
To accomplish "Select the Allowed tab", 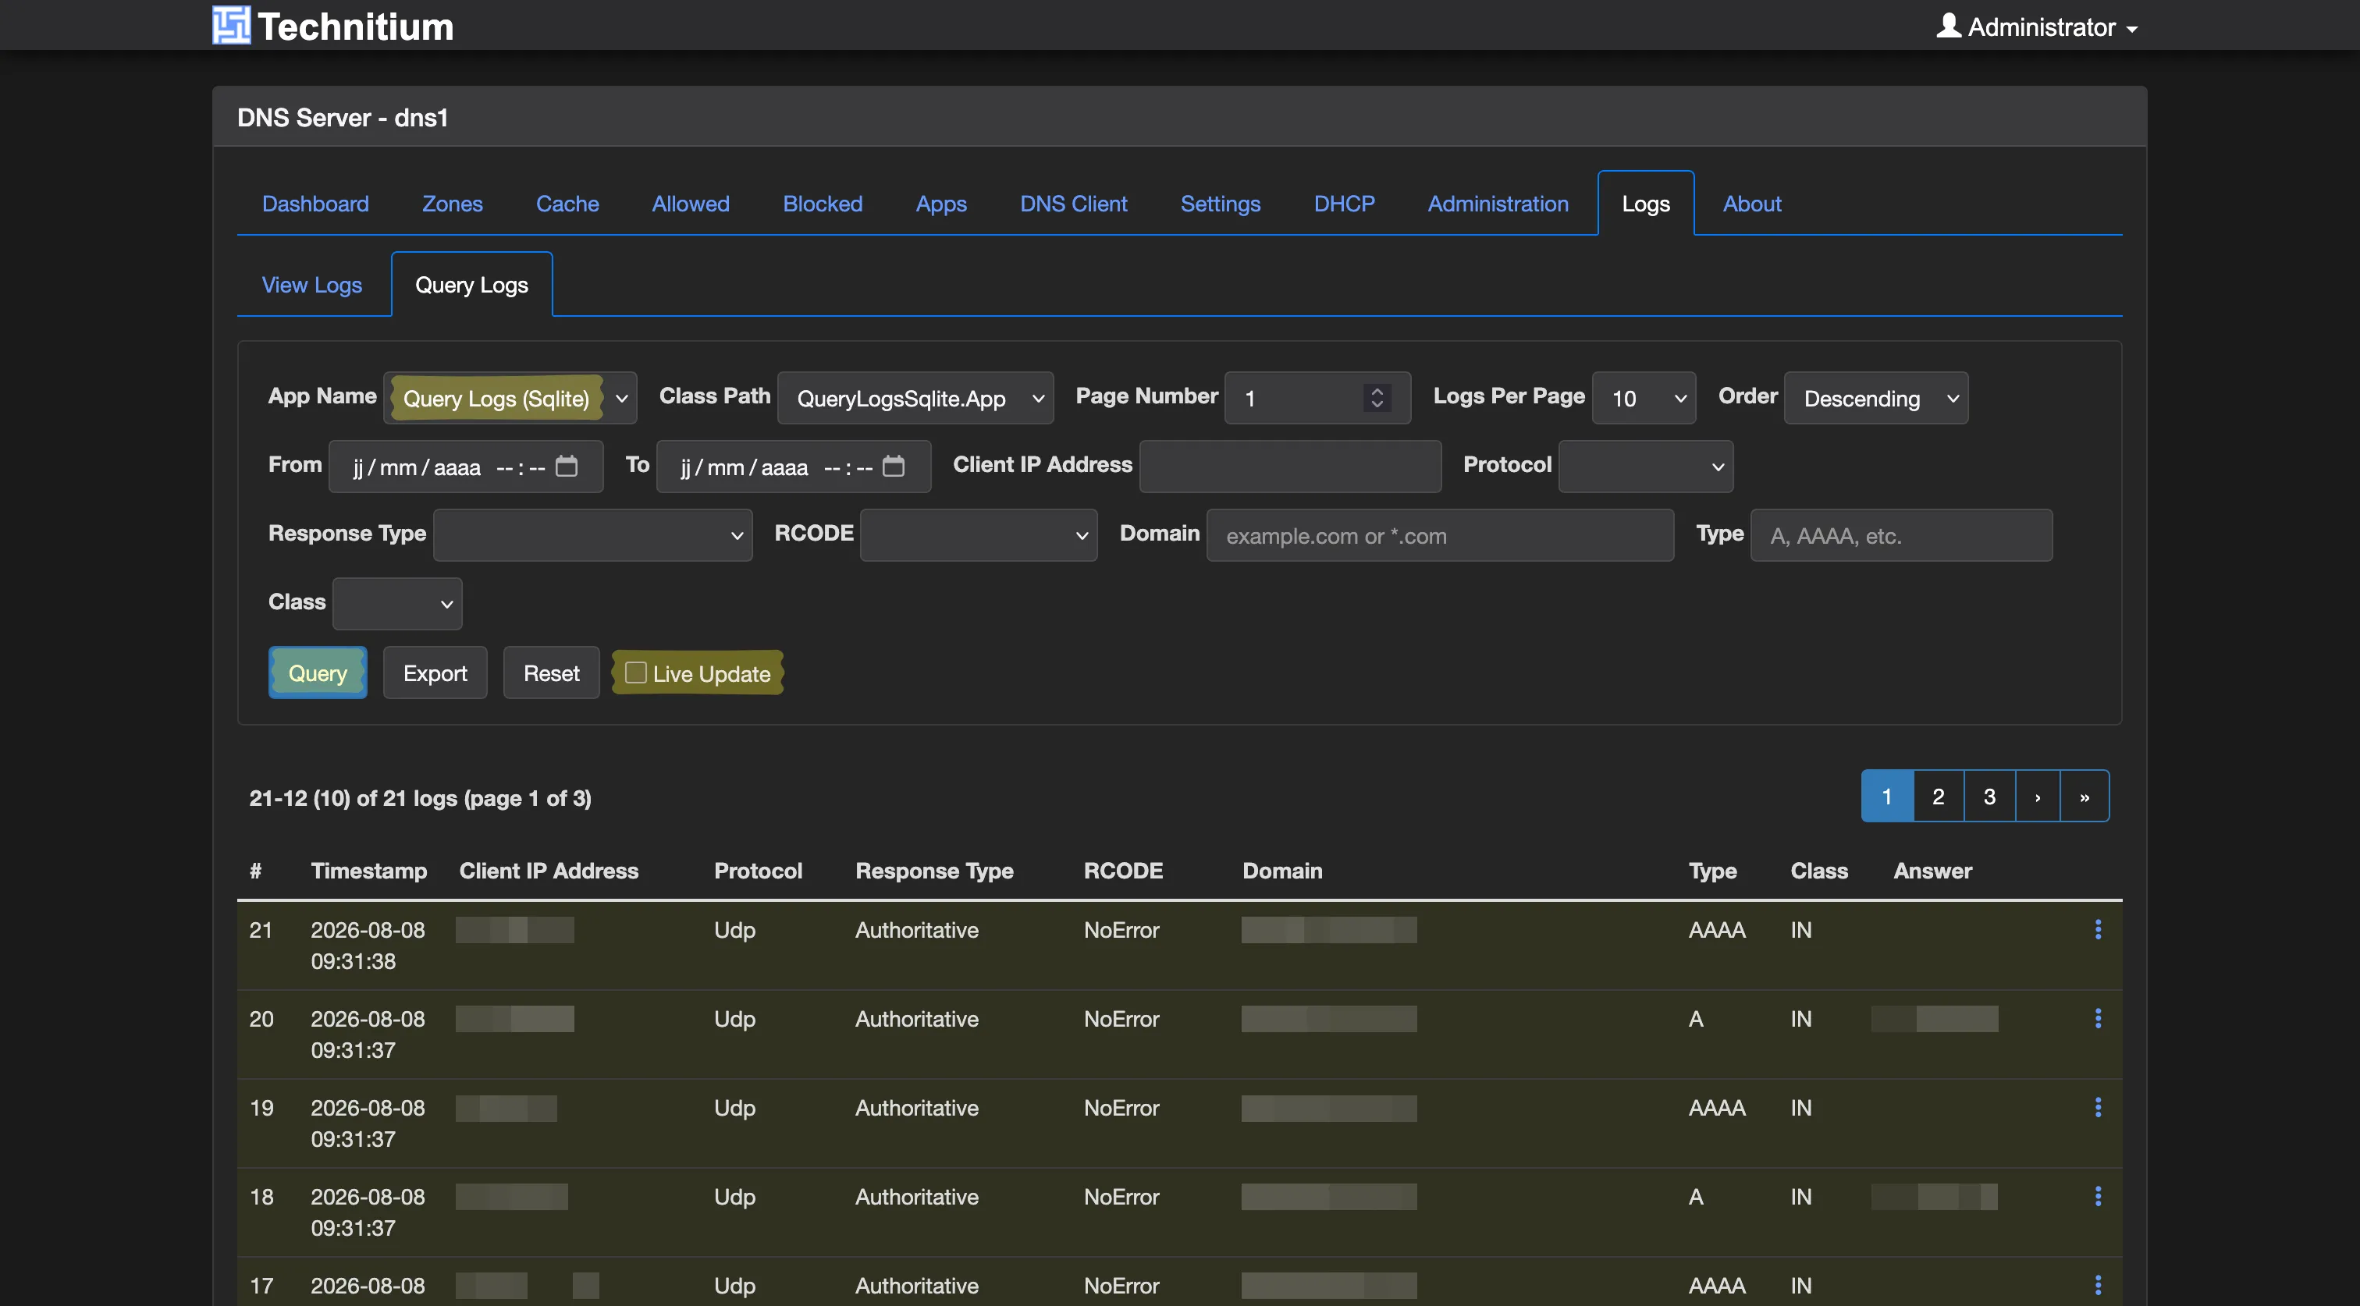I will tap(690, 204).
